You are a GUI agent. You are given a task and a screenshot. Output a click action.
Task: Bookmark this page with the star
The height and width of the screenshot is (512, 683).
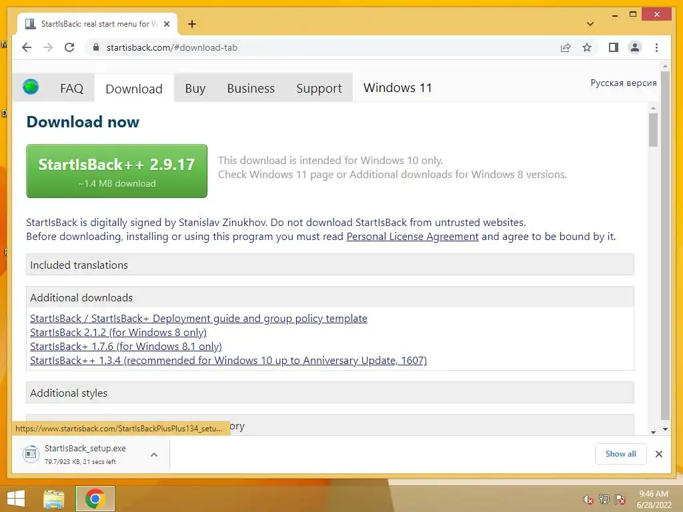(x=587, y=47)
